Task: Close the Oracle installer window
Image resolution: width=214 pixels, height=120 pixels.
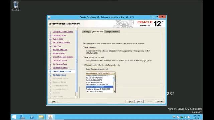Action: click(162, 17)
